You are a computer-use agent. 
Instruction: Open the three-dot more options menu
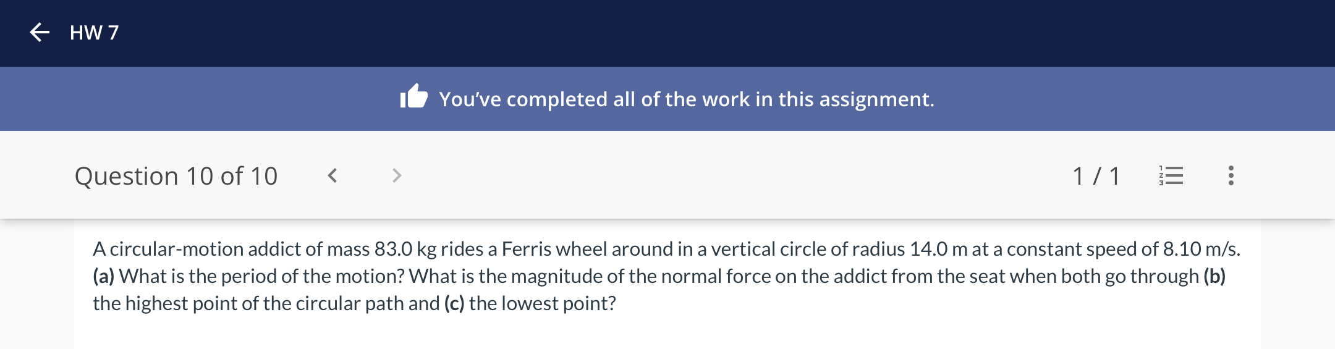[x=1231, y=176]
